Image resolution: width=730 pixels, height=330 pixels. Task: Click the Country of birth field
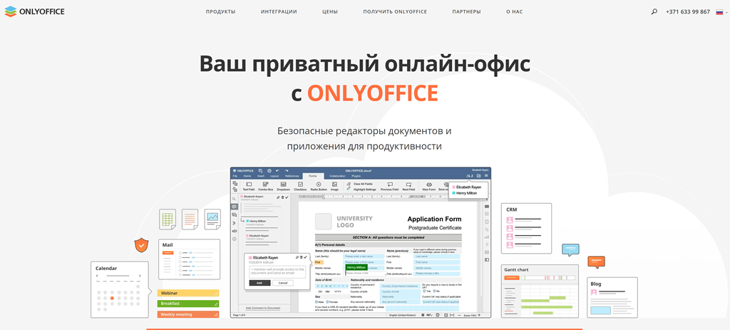point(401,292)
